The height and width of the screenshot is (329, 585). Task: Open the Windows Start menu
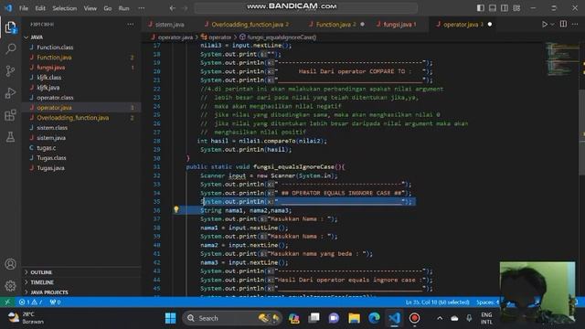point(171,318)
